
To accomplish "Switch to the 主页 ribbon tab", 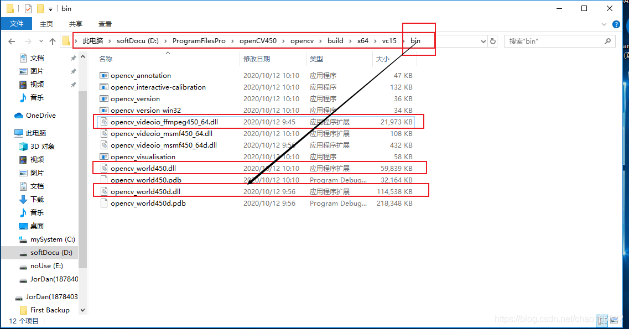I will pyautogui.click(x=46, y=24).
